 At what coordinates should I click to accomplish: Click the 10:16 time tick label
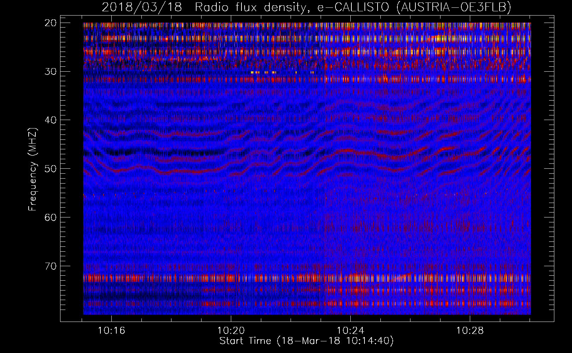(x=112, y=331)
